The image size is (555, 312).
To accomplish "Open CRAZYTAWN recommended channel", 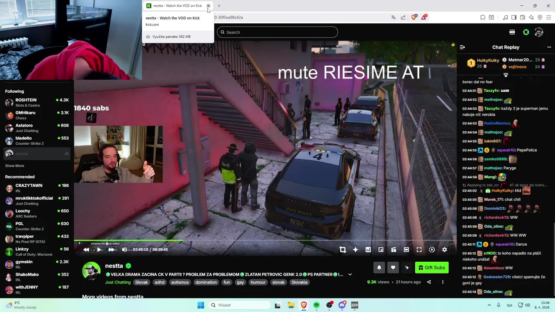I will pyautogui.click(x=37, y=188).
